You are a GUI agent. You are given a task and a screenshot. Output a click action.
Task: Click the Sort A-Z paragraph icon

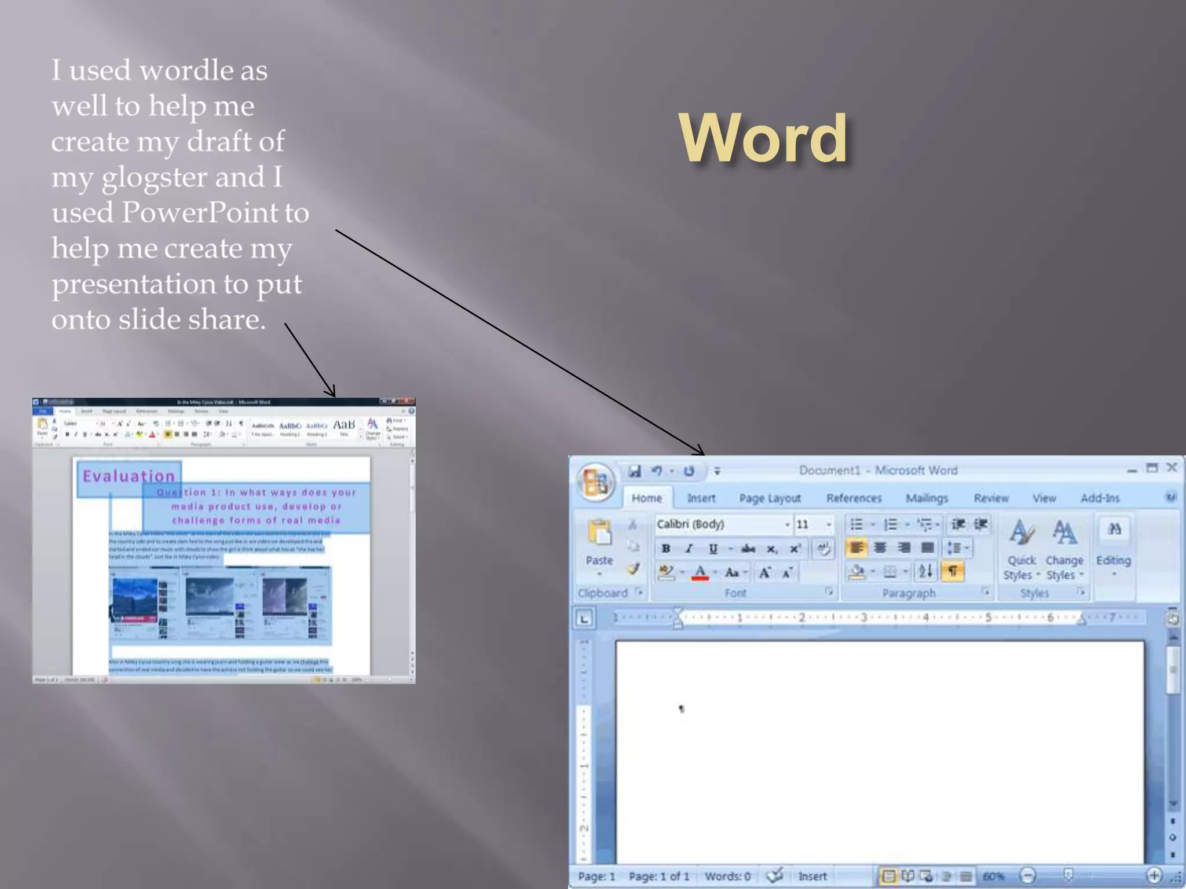pos(925,572)
